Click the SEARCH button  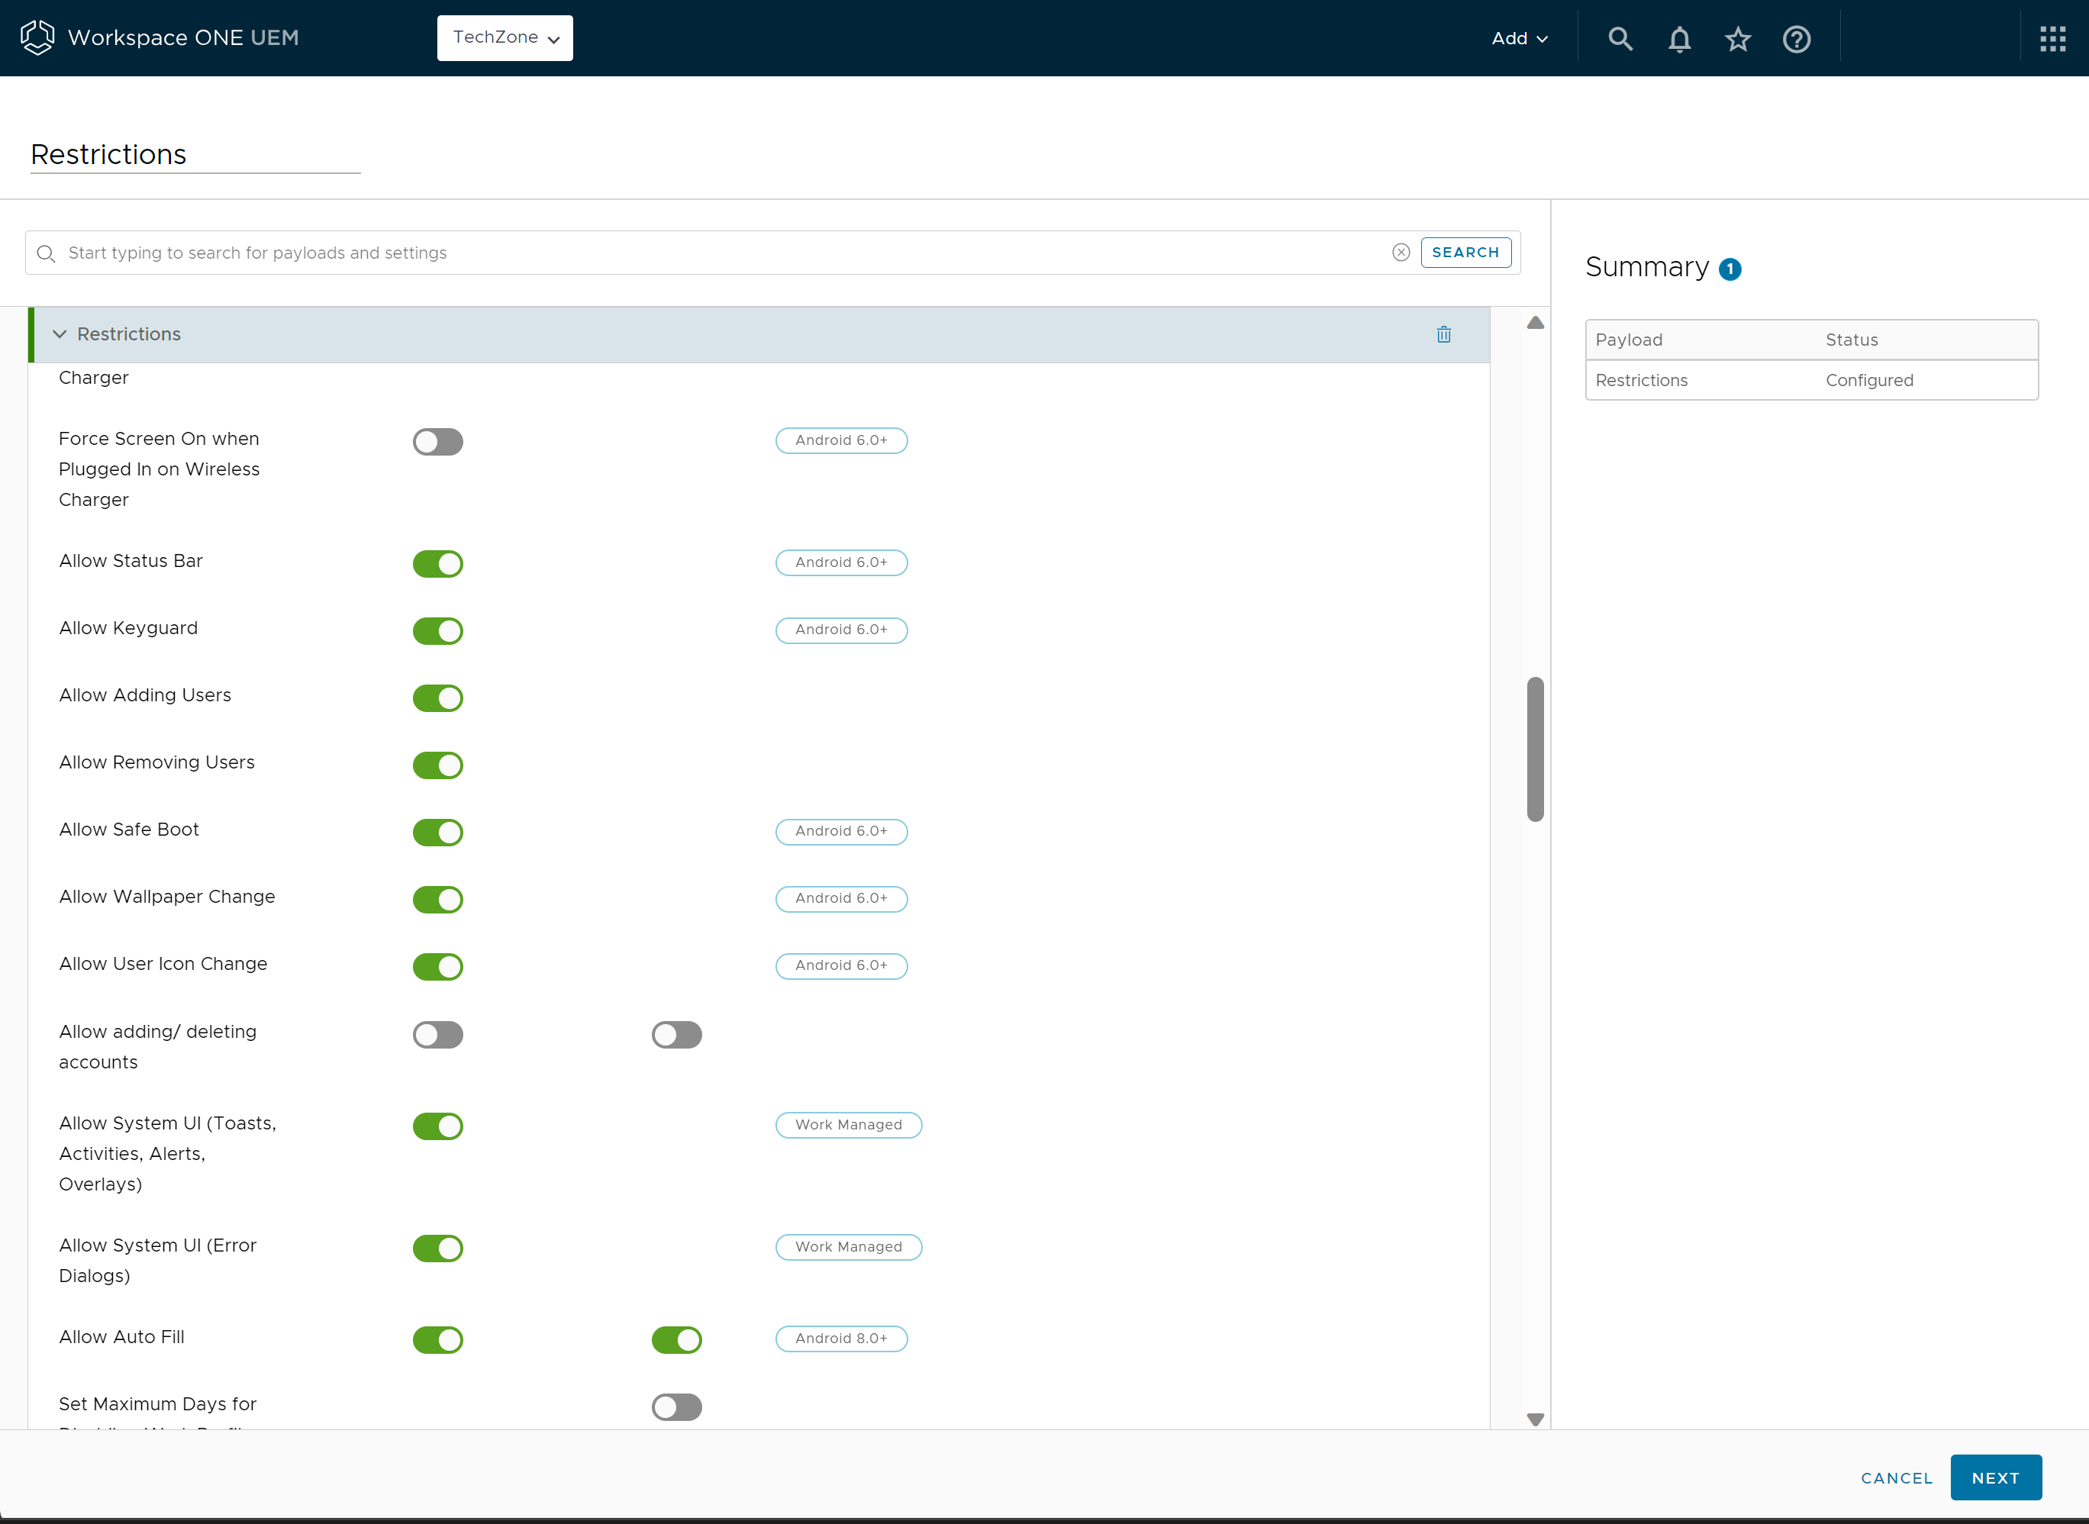pyautogui.click(x=1465, y=253)
